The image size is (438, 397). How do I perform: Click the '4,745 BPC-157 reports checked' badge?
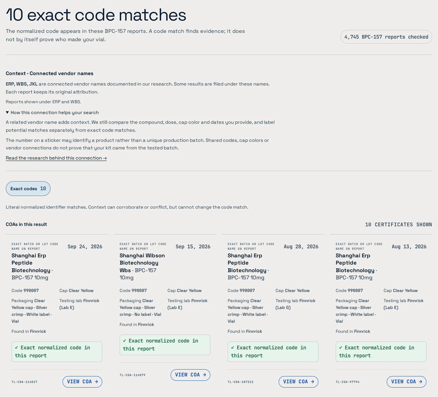(x=386, y=37)
